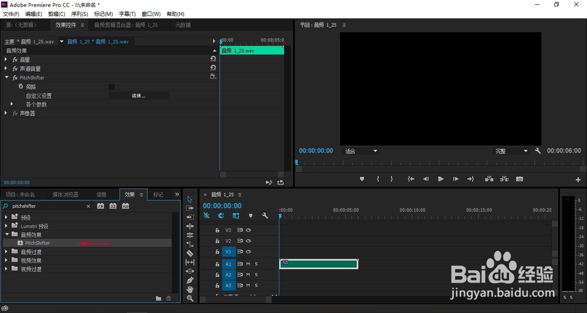The height and width of the screenshot is (313, 587).
Task: Toggle accelerated effects filter icon
Action: 100,206
